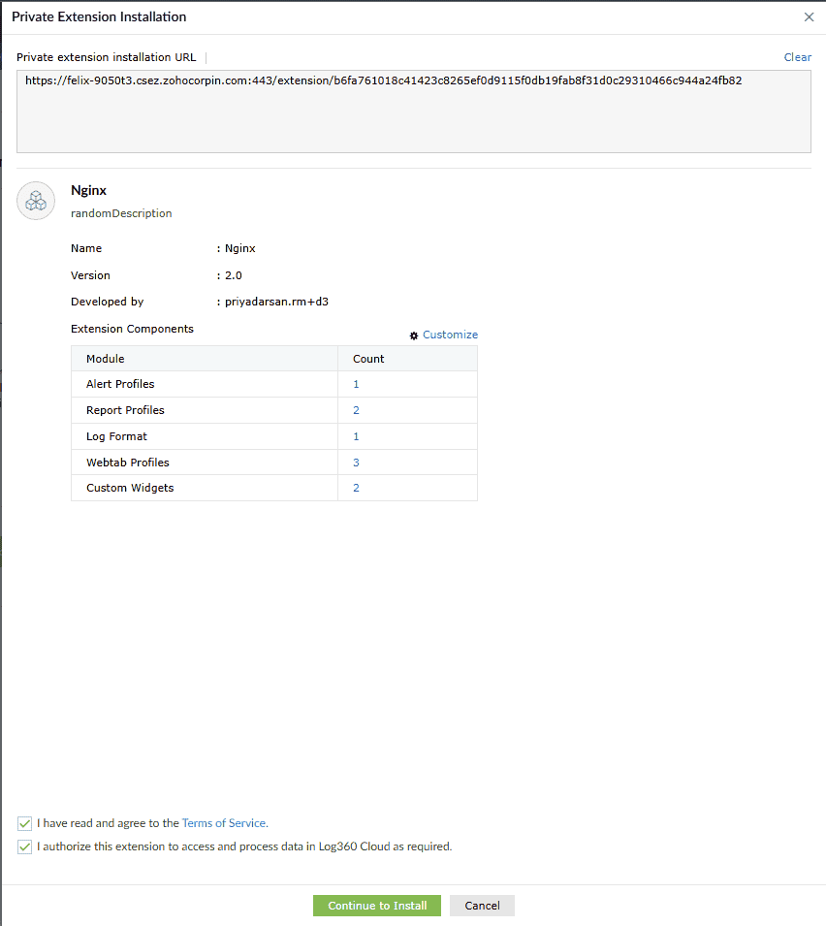The image size is (826, 926).
Task: Click the Private extension installation URL label
Action: point(107,57)
